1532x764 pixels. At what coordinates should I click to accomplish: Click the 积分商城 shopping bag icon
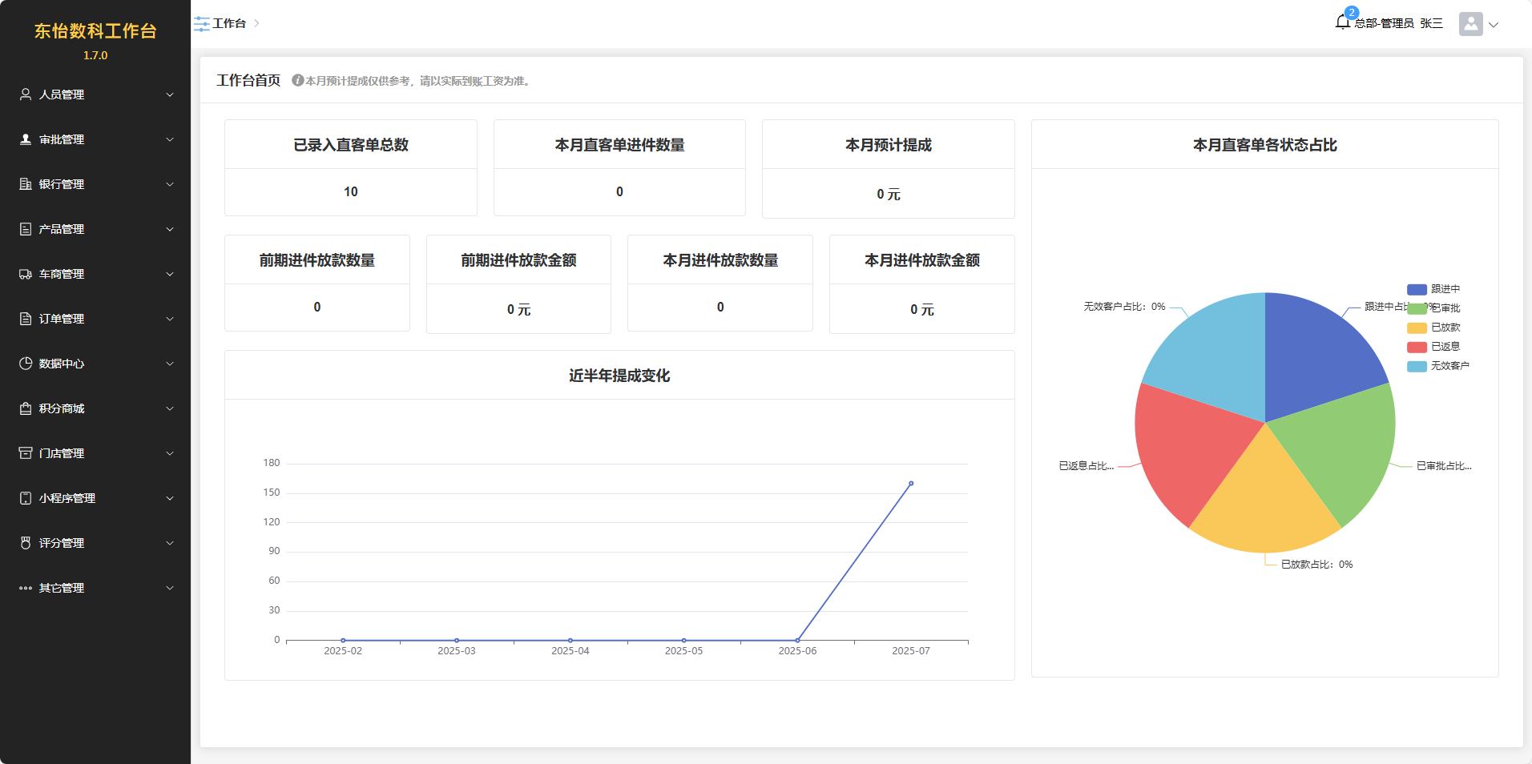[26, 408]
